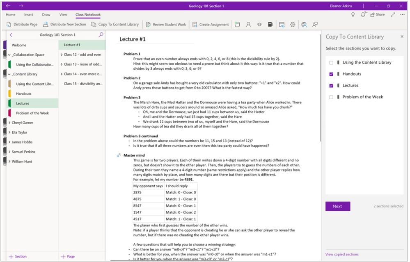Add a new section with + Section
This screenshot has width=410, height=262.
(x=18, y=257)
